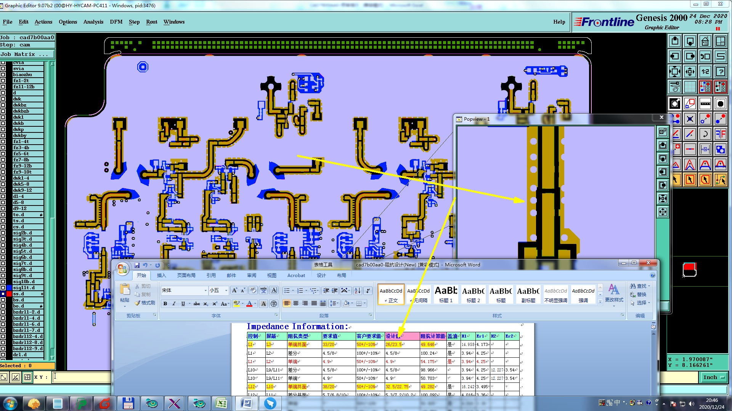Open the DFM menu
732x411 pixels.
click(116, 22)
